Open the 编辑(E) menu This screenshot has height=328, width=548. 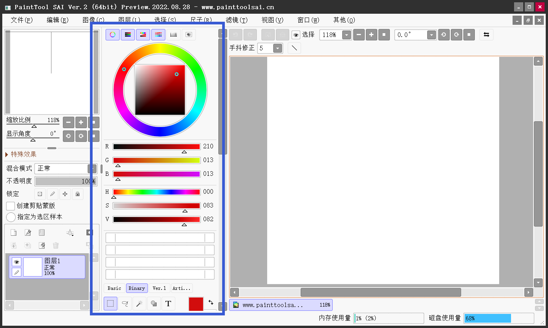tap(58, 20)
